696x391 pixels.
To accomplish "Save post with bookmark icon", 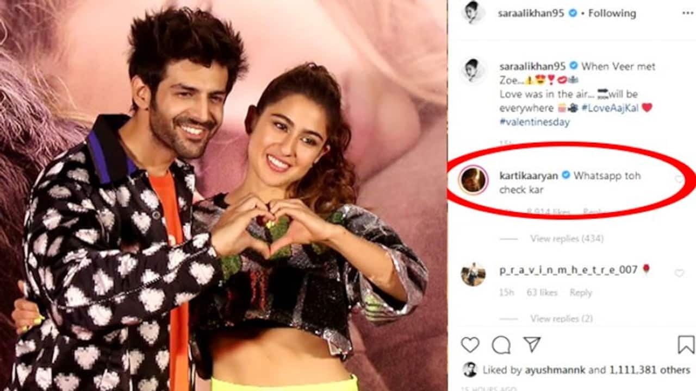I will (x=686, y=344).
